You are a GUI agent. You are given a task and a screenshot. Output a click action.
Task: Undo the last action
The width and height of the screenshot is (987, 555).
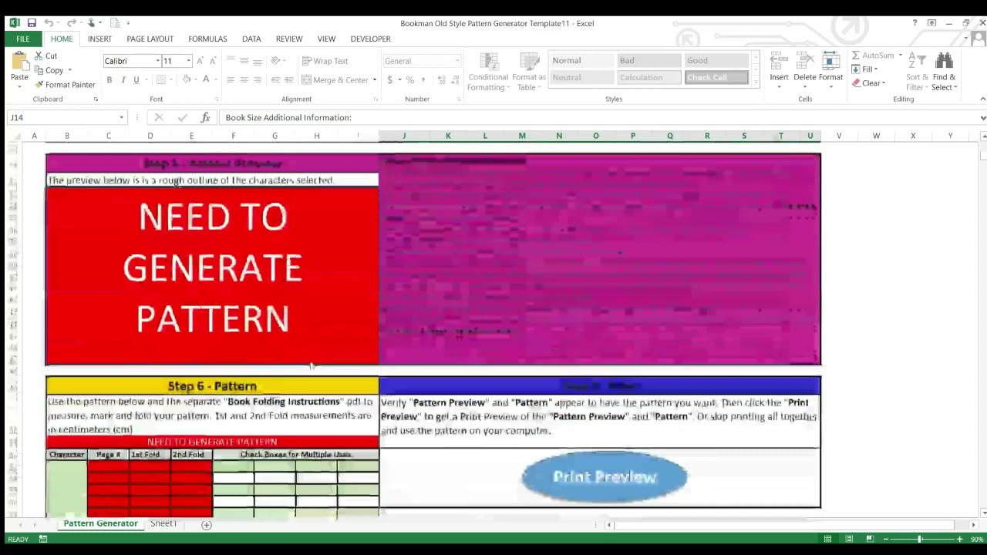pyautogui.click(x=49, y=23)
